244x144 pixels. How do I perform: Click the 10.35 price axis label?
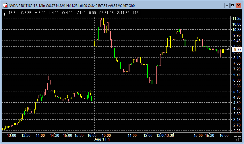(x=237, y=30)
